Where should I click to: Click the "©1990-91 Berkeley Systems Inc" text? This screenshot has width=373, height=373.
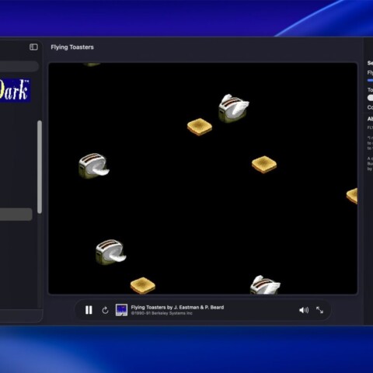[x=162, y=313]
